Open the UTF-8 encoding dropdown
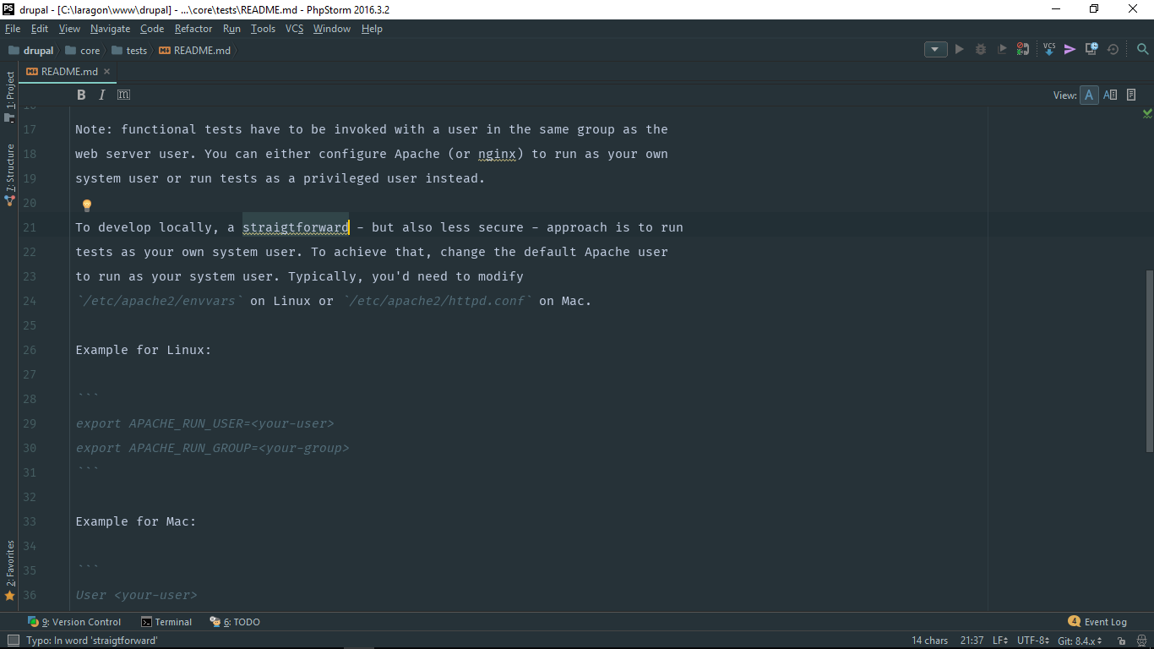The height and width of the screenshot is (649, 1154). [1033, 641]
